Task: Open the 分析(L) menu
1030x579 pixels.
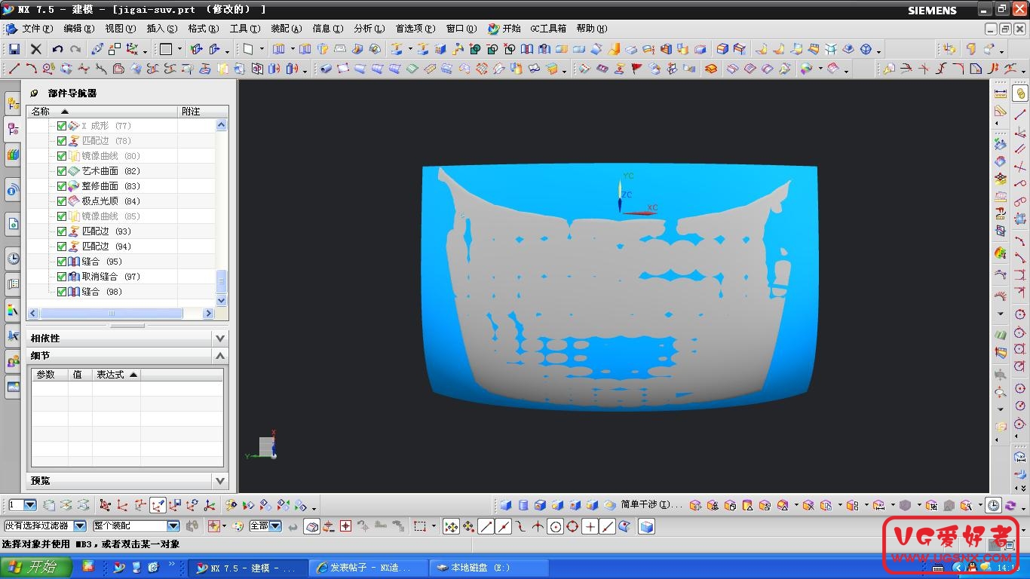Action: [x=369, y=29]
